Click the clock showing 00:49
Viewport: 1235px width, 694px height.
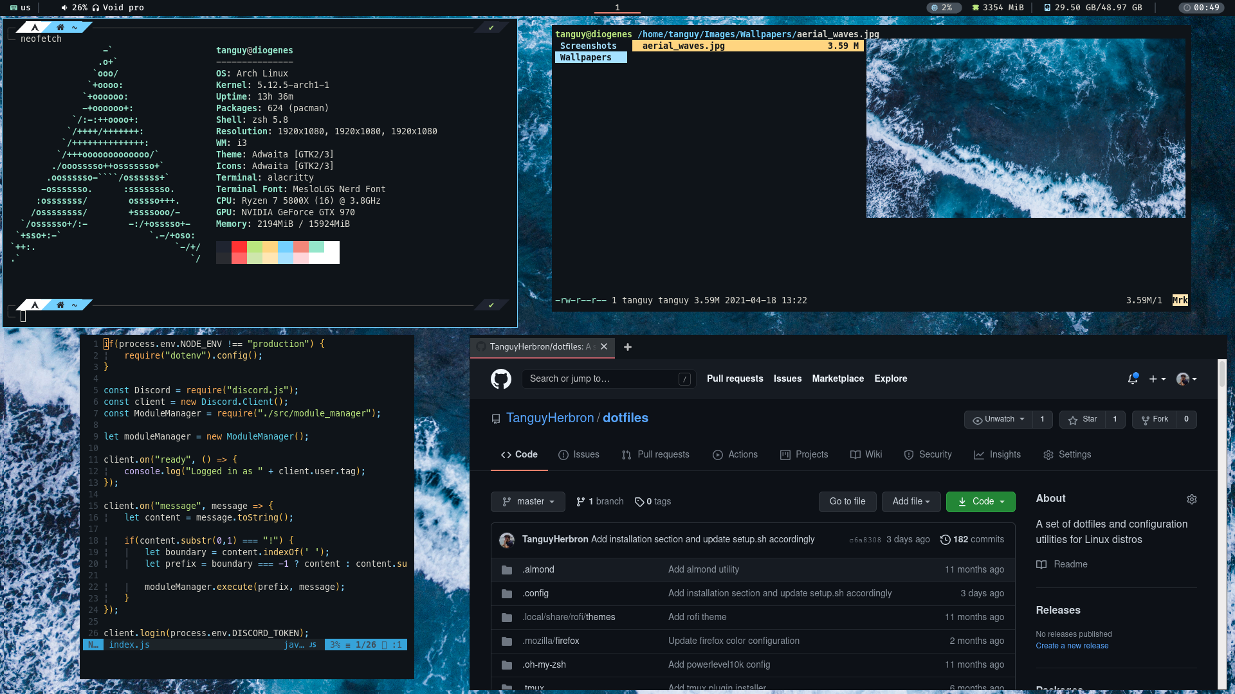(x=1201, y=8)
